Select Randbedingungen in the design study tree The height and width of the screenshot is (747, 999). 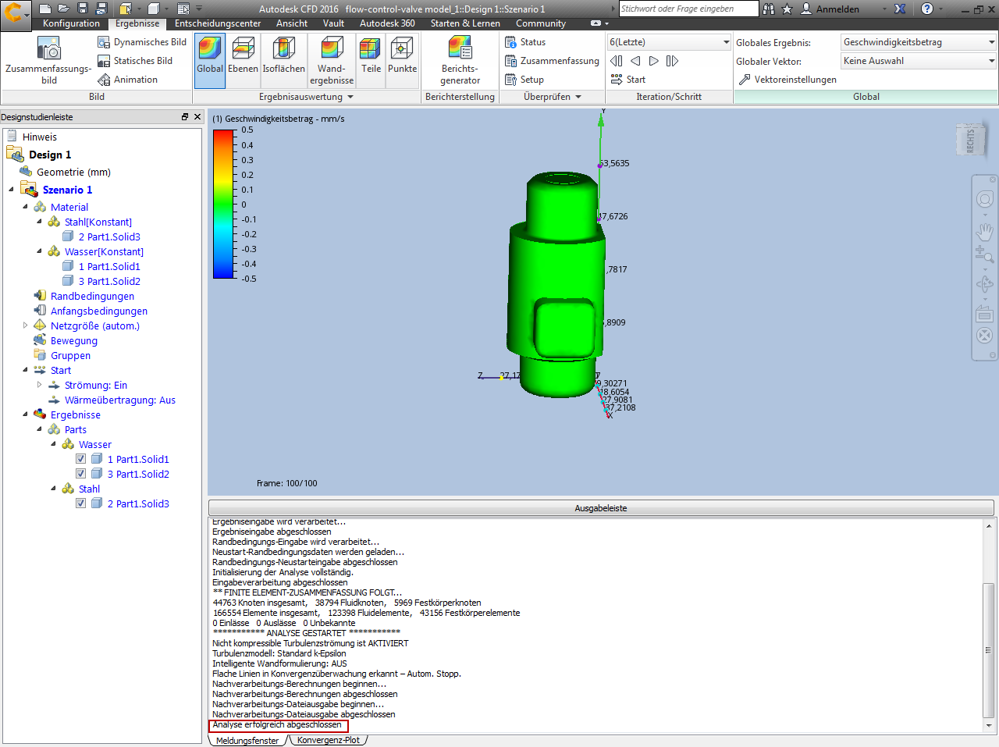[x=92, y=296]
